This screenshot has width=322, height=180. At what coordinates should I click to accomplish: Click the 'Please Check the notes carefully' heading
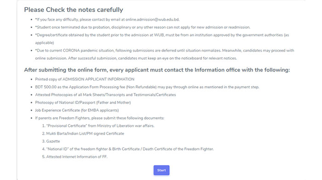click(74, 10)
